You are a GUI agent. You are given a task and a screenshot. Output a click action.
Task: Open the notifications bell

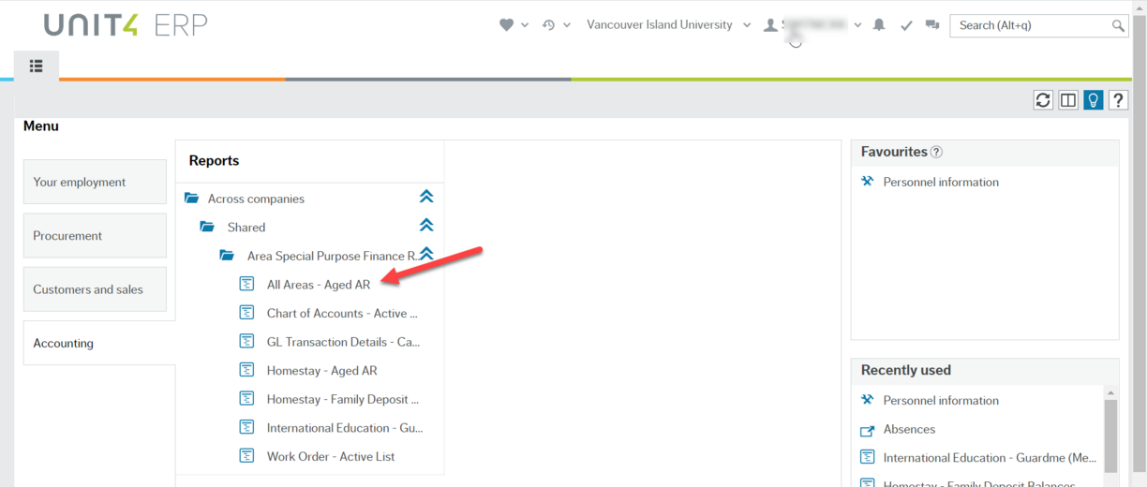879,25
